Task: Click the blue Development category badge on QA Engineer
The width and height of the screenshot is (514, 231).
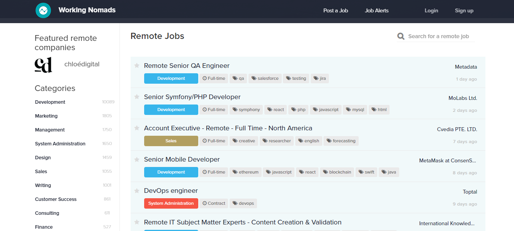Action: tap(171, 78)
